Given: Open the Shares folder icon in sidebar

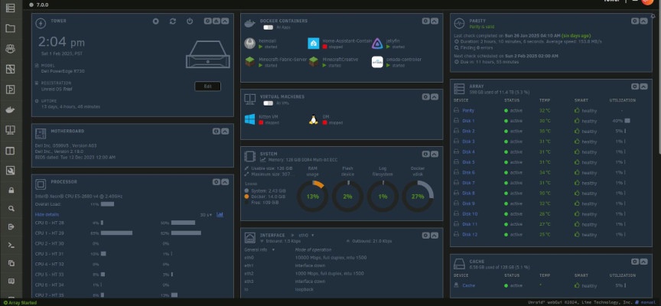Looking at the screenshot, I should (10, 28).
